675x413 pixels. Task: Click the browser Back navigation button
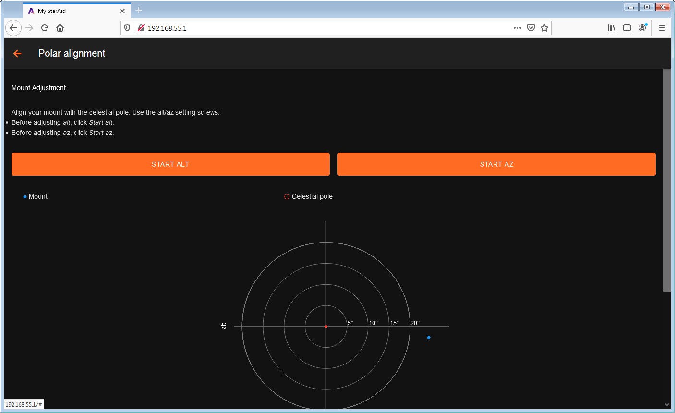point(13,28)
